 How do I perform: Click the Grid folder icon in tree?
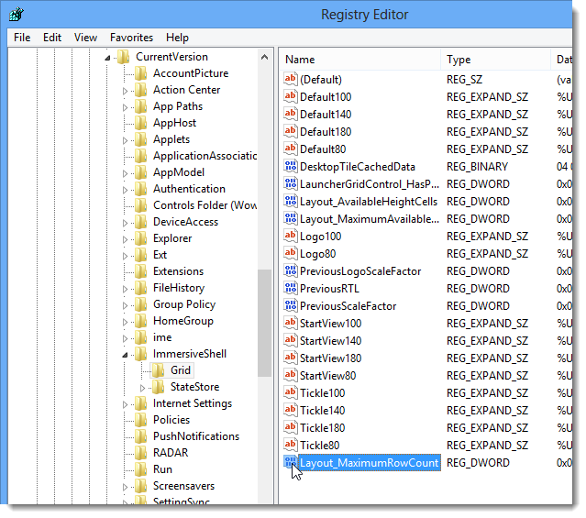[x=158, y=370]
